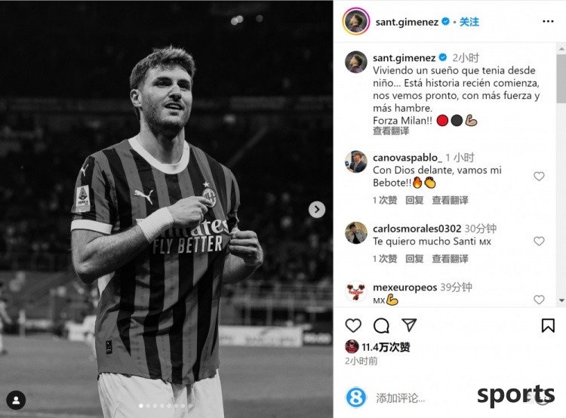Open sant.gimenez profile picture in header

pyautogui.click(x=356, y=21)
